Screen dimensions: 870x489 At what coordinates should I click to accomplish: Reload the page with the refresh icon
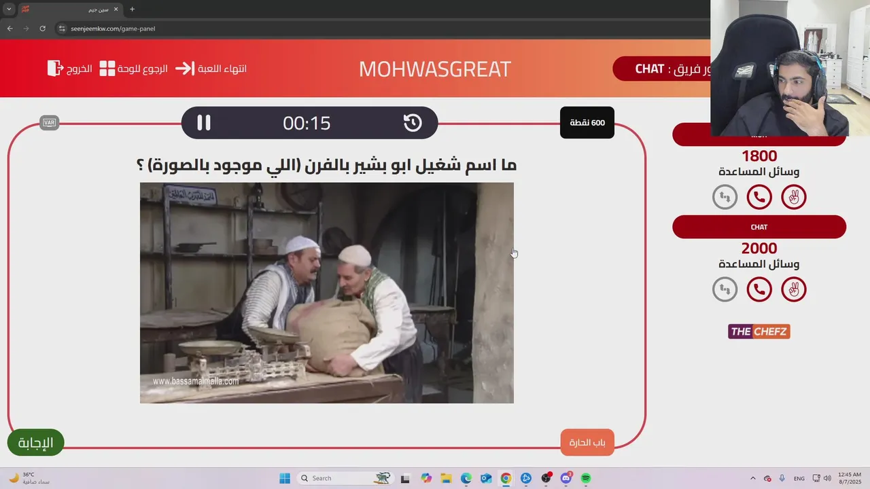coord(42,29)
